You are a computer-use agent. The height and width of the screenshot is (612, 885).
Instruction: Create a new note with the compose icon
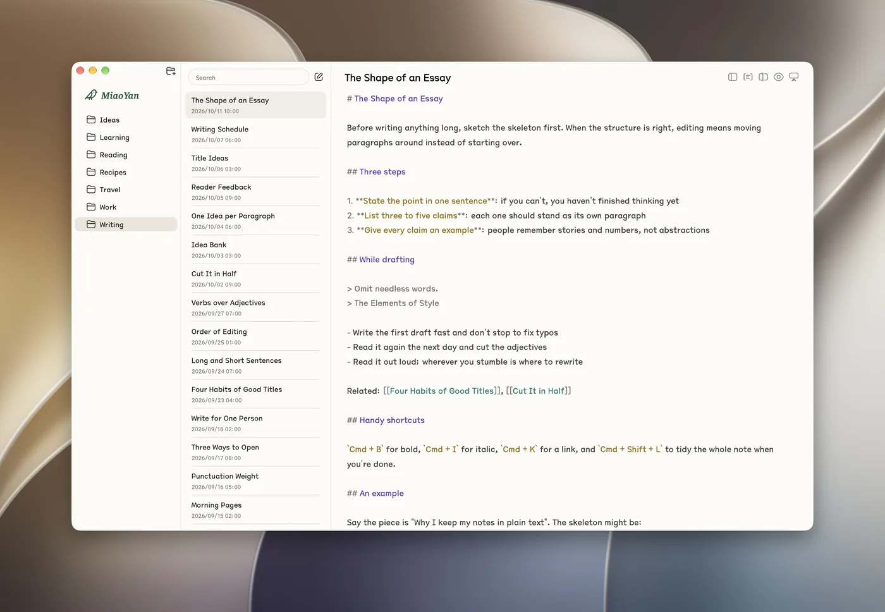click(x=319, y=77)
